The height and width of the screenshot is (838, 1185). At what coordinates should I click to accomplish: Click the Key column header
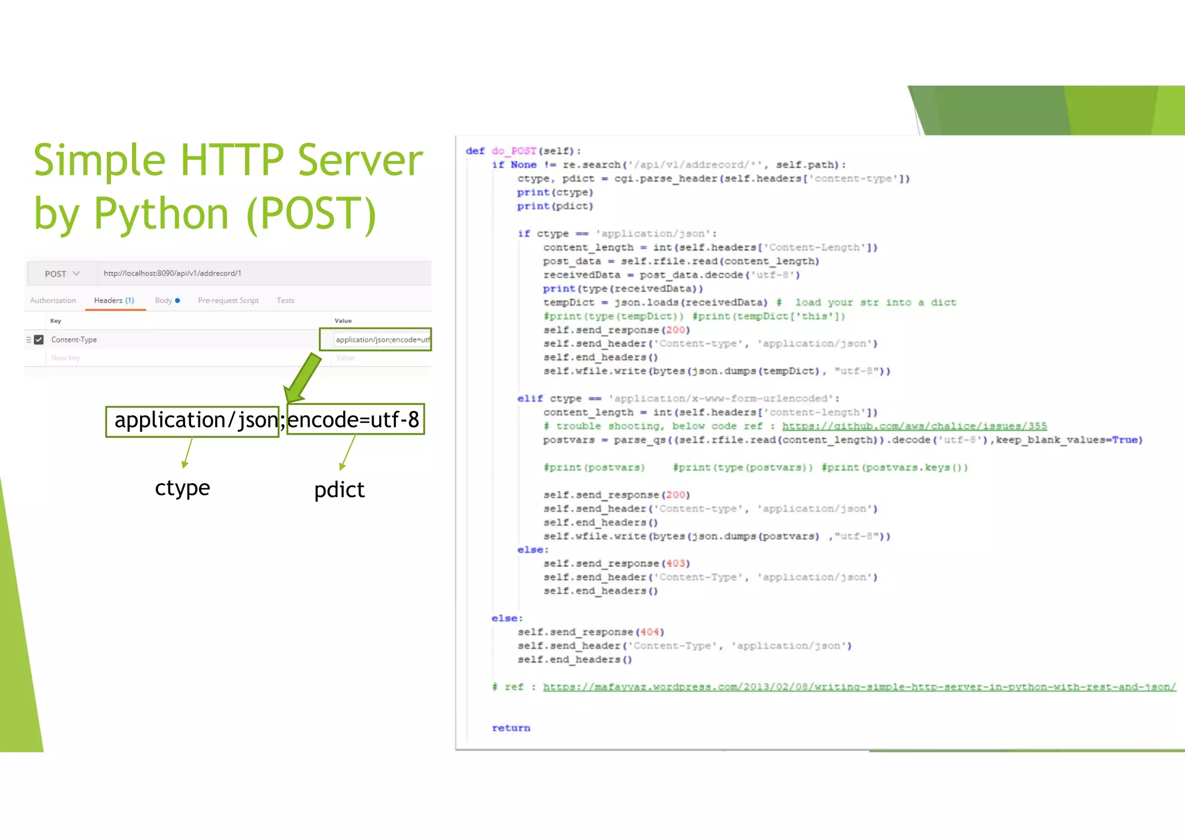pos(56,321)
